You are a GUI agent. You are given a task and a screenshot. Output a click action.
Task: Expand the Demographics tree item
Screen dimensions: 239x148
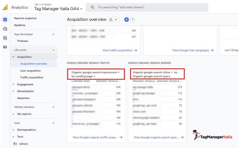tap(13, 130)
